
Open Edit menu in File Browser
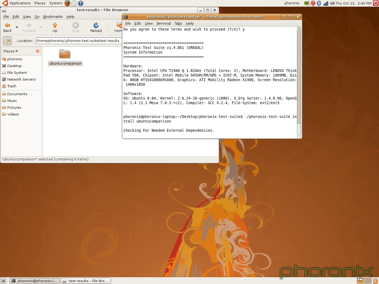click(x=16, y=16)
